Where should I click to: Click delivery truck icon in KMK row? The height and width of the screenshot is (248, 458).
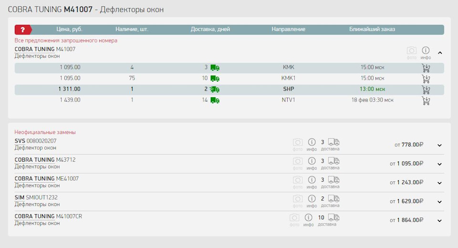click(x=215, y=68)
